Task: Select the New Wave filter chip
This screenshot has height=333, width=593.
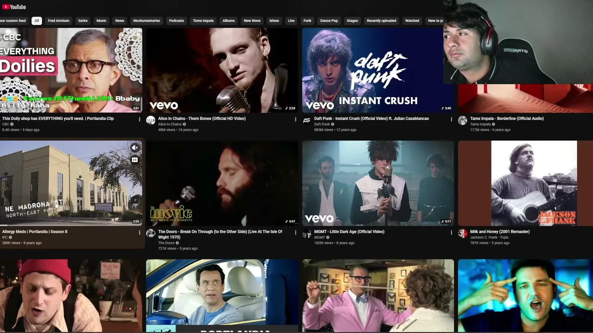Action: pyautogui.click(x=252, y=21)
